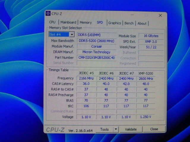Click the XMP-5200 column header

(x=146, y=73)
